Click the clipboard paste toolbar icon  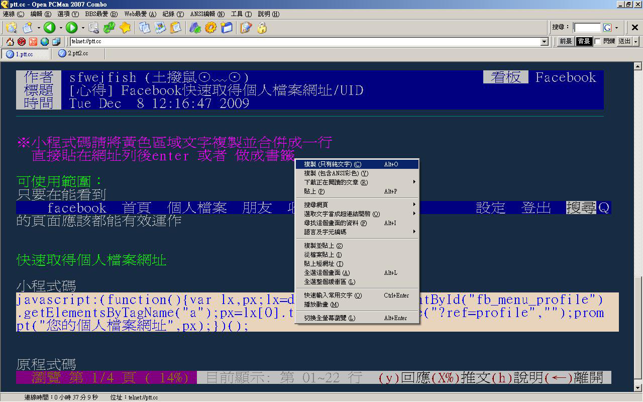pyautogui.click(x=176, y=28)
